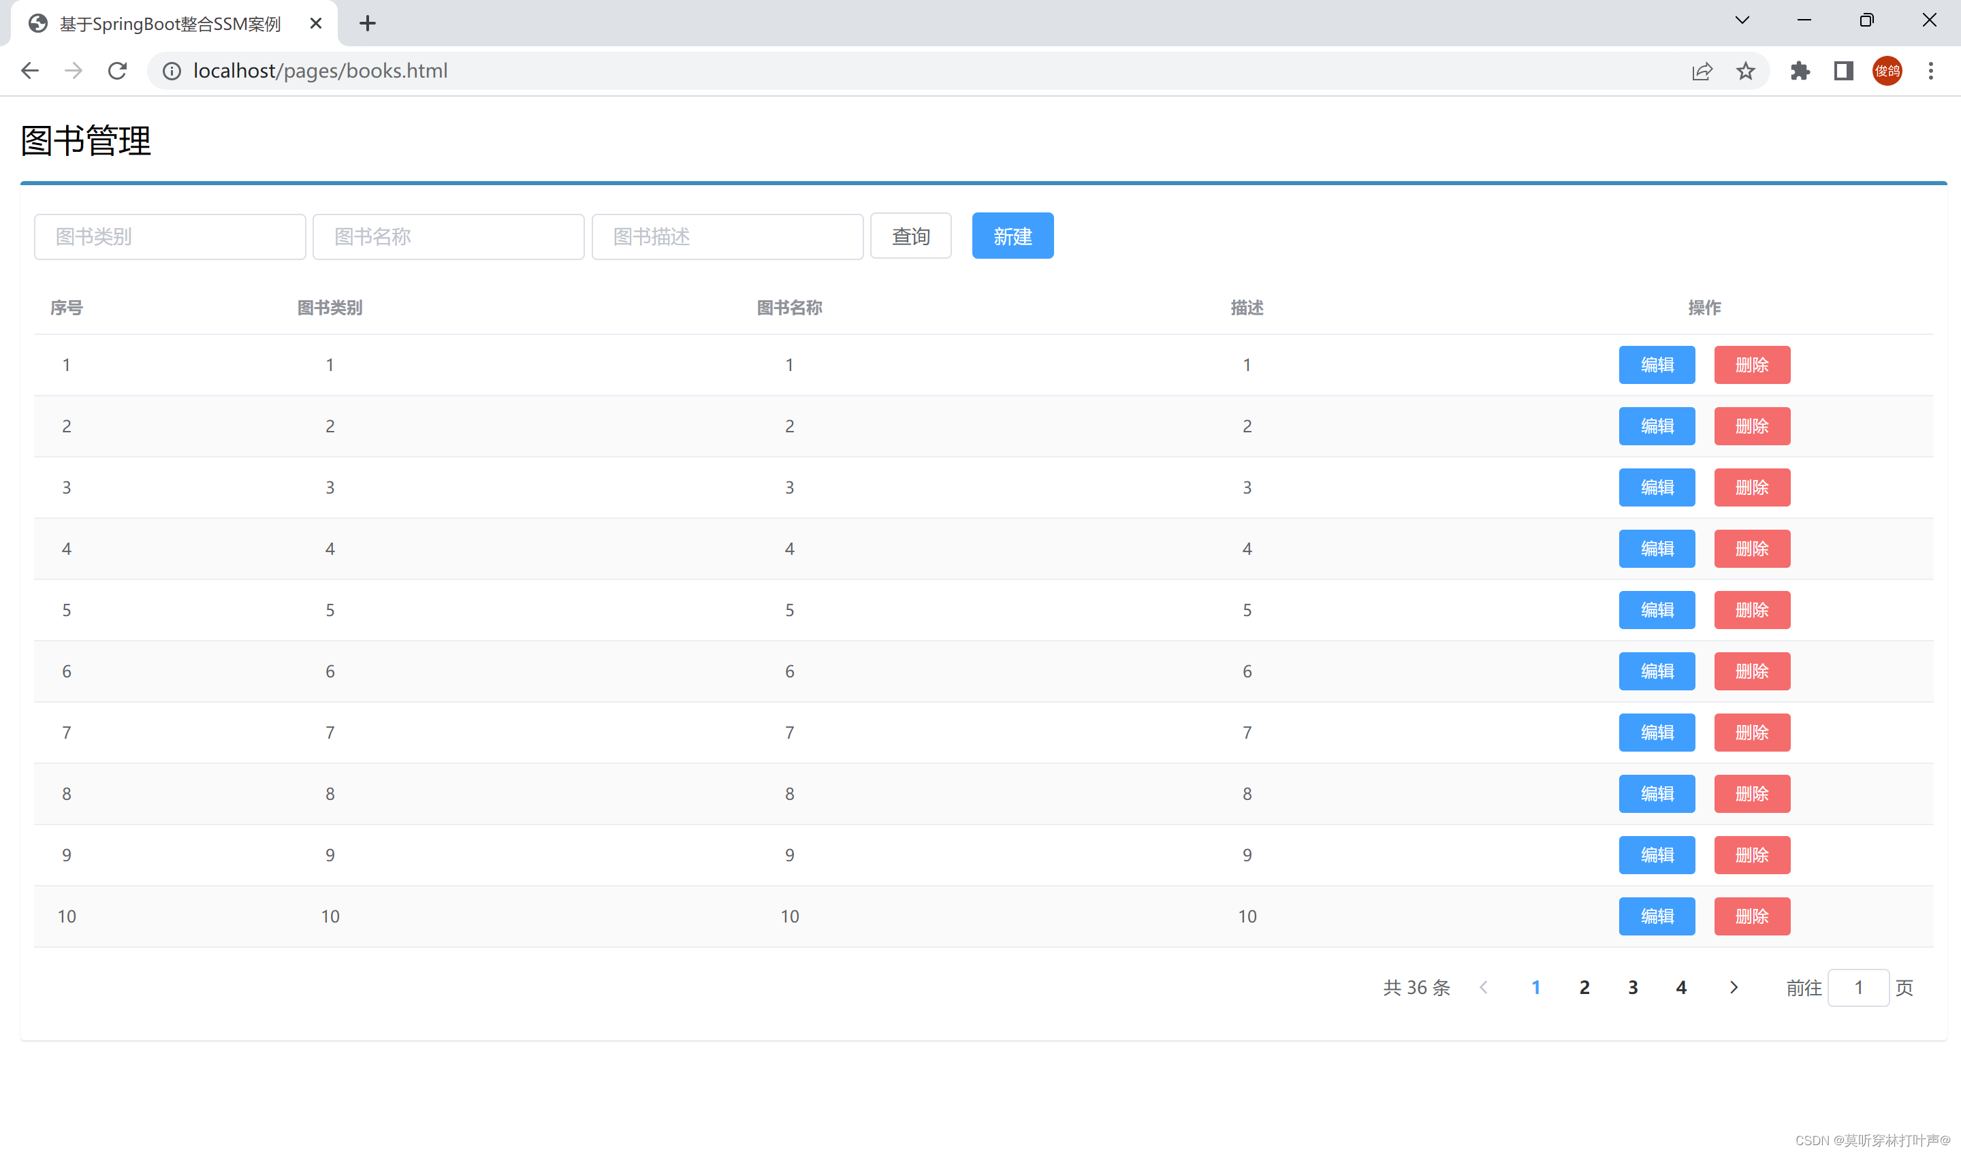Image resolution: width=1961 pixels, height=1154 pixels.
Task: Focus the 图书名称 search field
Action: pos(448,236)
